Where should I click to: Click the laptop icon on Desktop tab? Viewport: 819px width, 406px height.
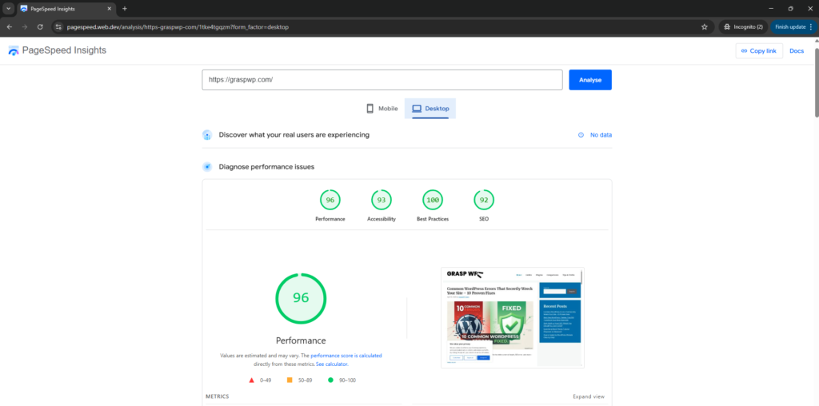417,109
